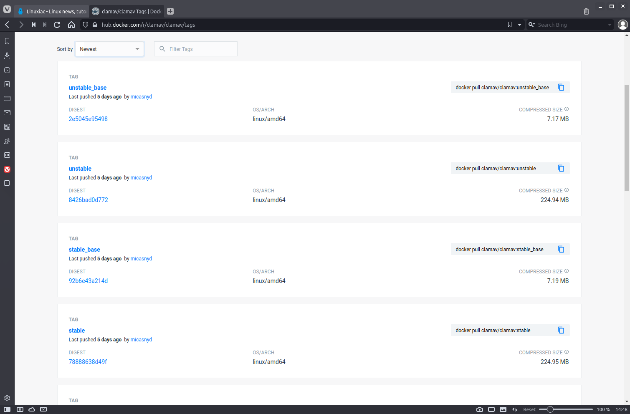The height and width of the screenshot is (414, 630).
Task: Add a new web panel
Action: point(7,183)
